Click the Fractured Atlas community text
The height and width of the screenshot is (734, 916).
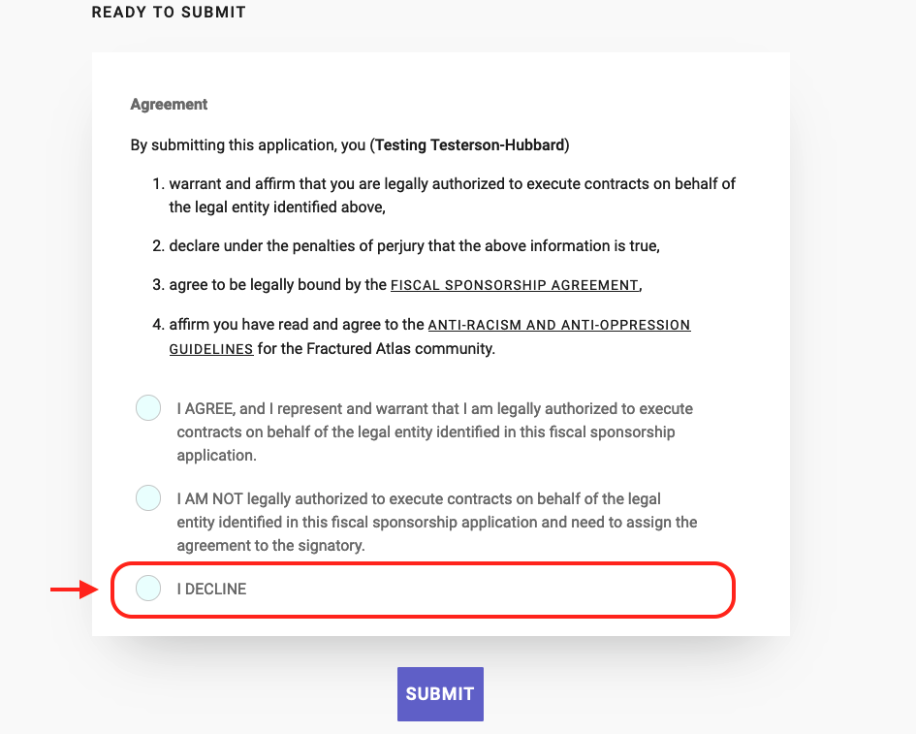[376, 349]
